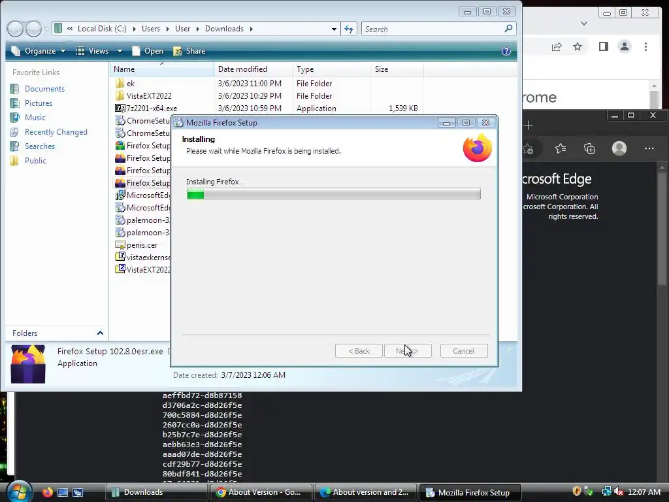Open Chrome three-dot menu
The width and height of the screenshot is (669, 502).
click(x=645, y=46)
